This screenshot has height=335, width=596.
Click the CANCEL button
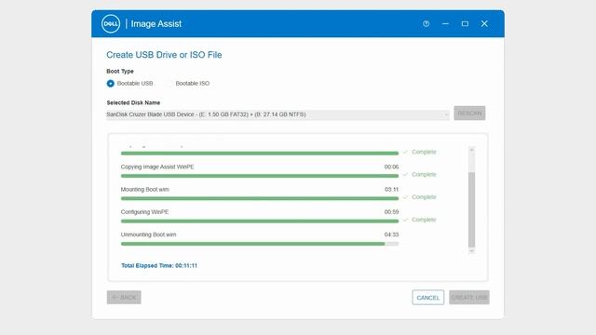click(x=428, y=298)
